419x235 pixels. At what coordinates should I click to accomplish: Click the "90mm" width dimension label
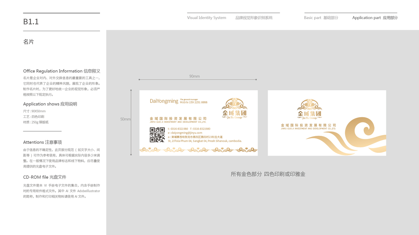click(194, 76)
